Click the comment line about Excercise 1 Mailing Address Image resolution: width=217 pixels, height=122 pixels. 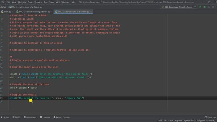pos(50,50)
